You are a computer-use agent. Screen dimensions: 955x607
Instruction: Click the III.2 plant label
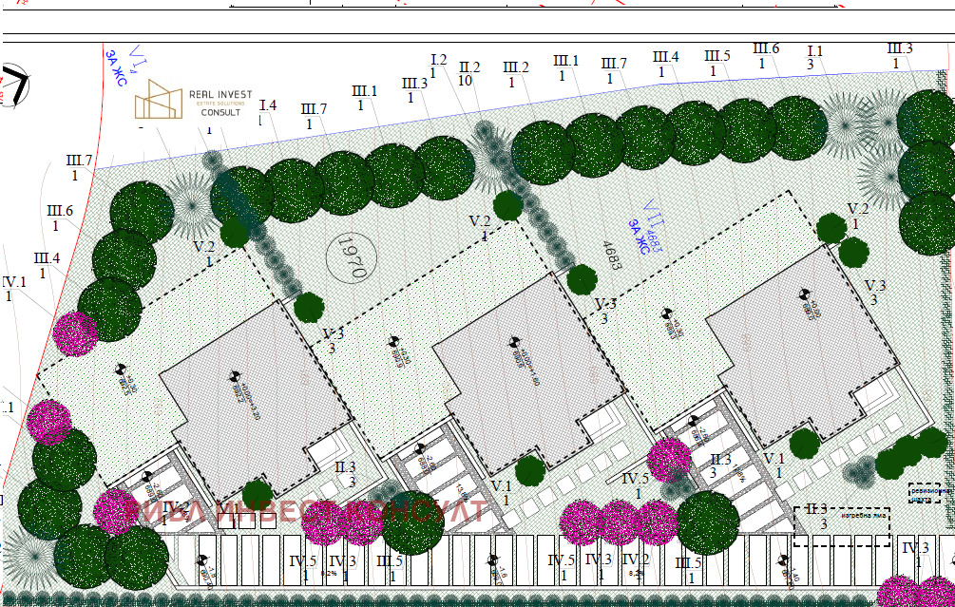[x=515, y=74]
